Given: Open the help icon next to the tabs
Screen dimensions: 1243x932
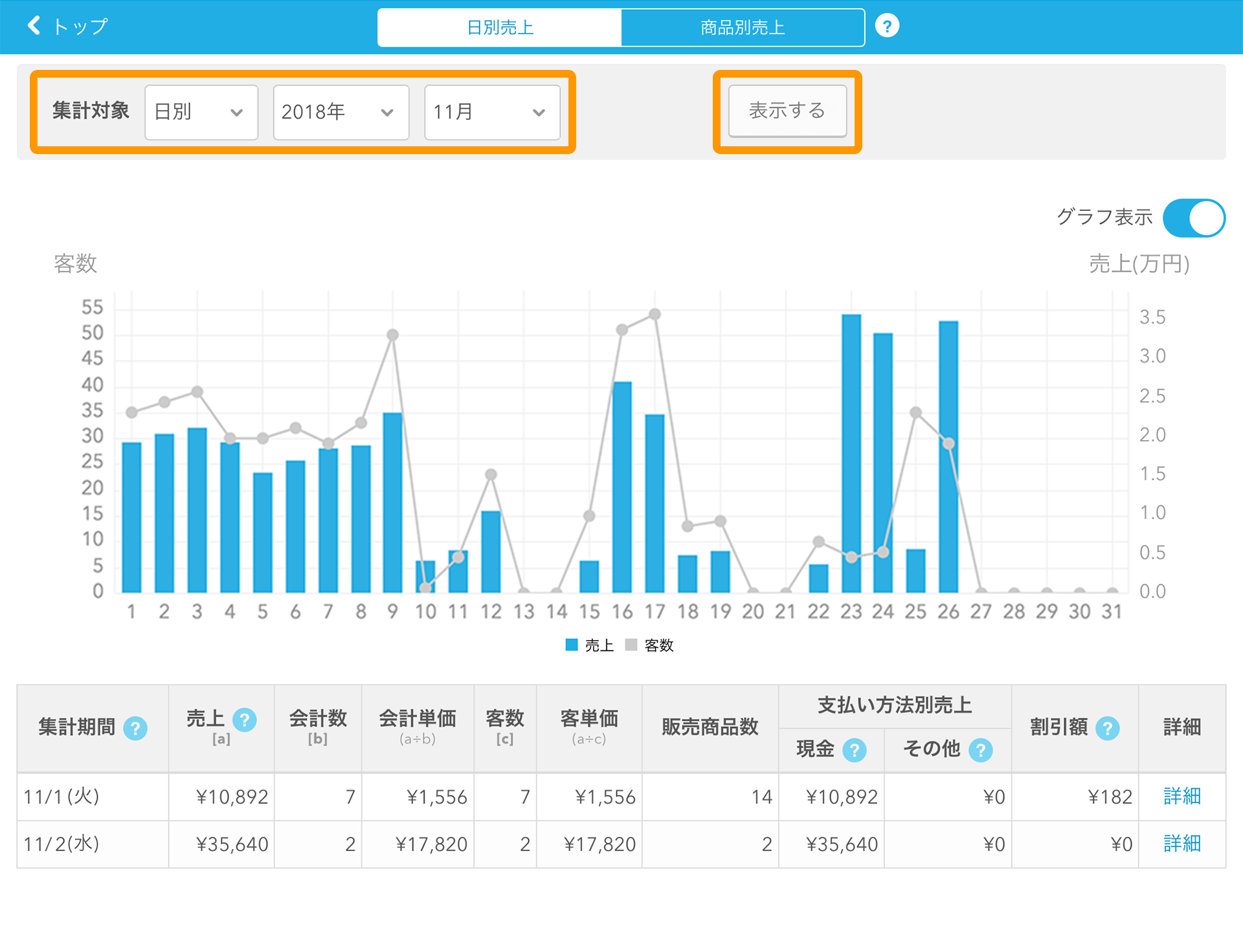Looking at the screenshot, I should [887, 27].
